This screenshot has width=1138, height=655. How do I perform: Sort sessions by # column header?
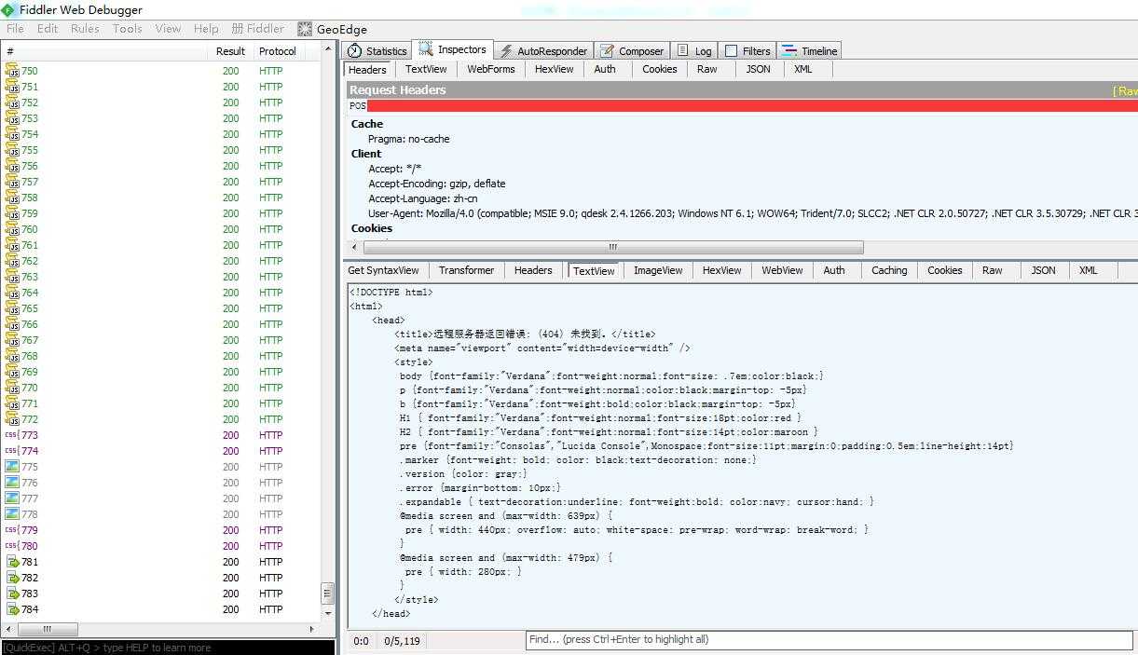click(x=104, y=51)
